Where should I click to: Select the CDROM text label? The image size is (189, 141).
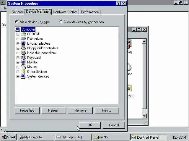tap(33, 34)
